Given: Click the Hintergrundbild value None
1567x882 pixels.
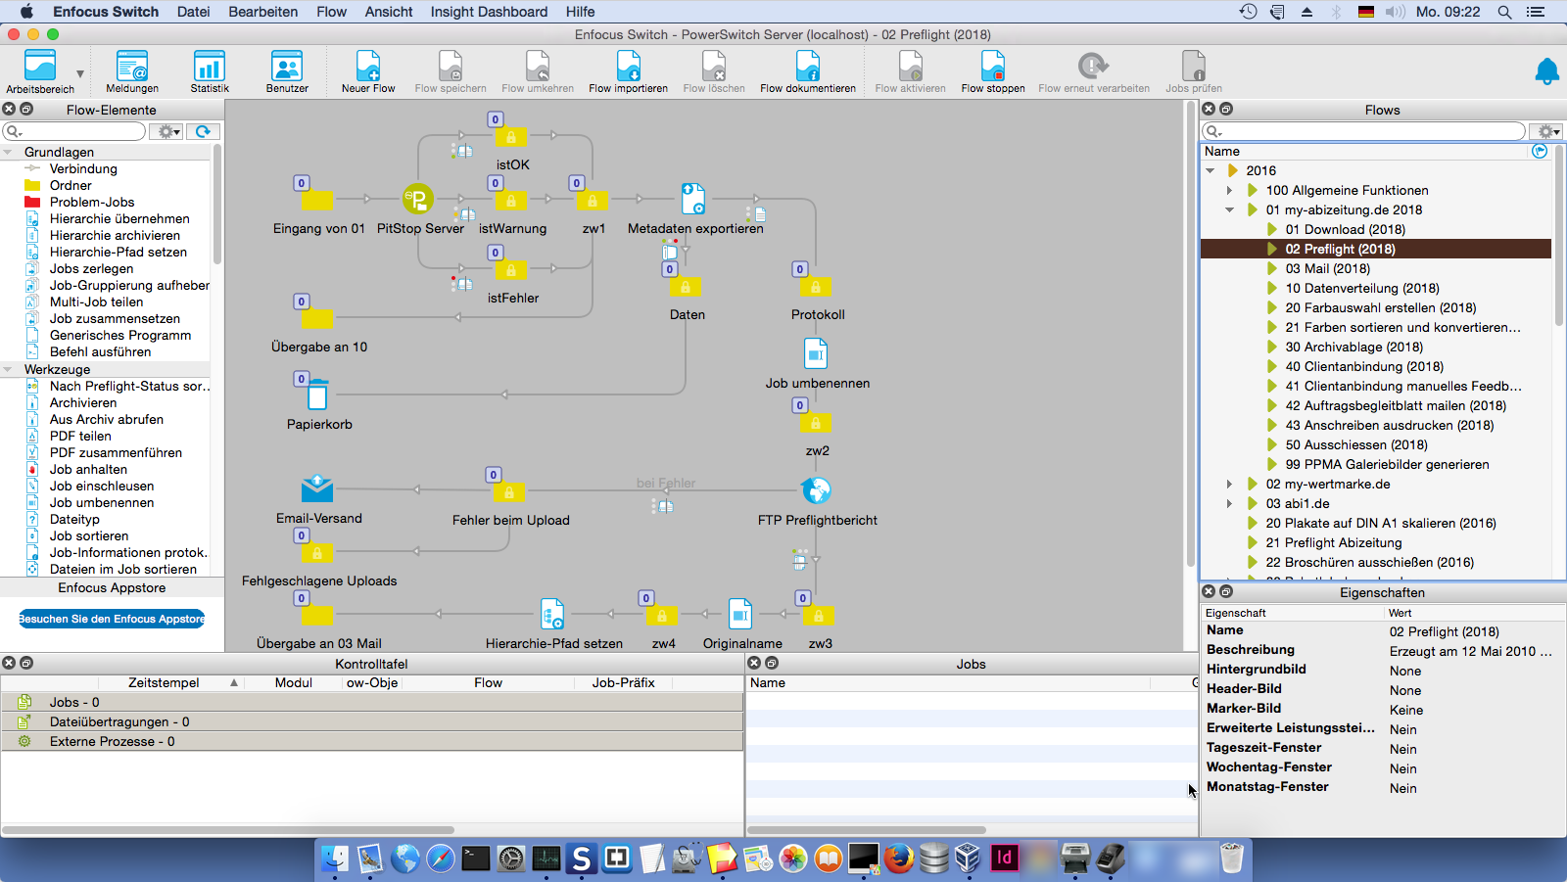Looking at the screenshot, I should (1404, 671).
